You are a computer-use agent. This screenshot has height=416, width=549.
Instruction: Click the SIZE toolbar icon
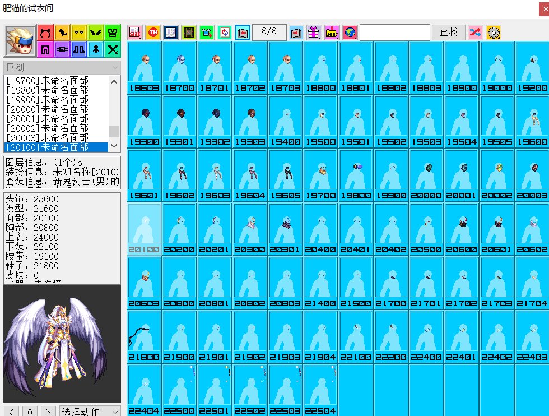coord(135,33)
